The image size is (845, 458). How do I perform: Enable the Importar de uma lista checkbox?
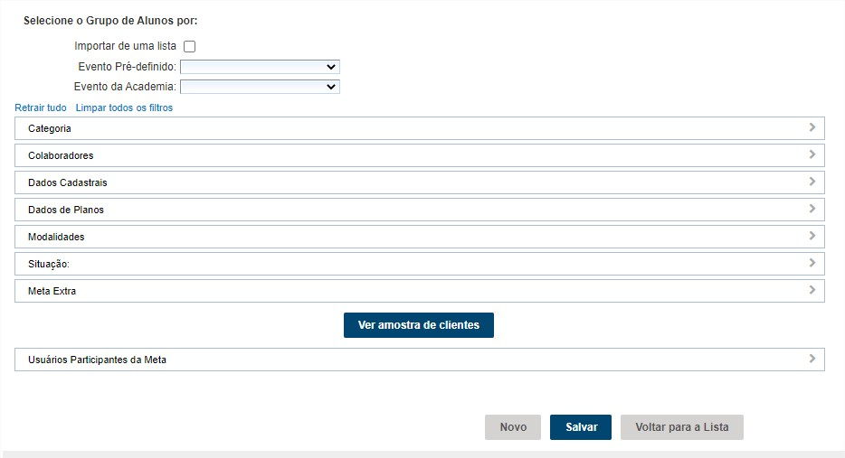190,46
